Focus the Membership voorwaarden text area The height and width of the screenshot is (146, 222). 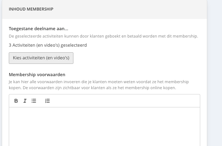pyautogui.click(x=104, y=127)
